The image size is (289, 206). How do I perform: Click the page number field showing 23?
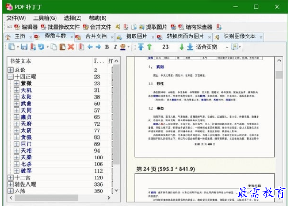165,47
